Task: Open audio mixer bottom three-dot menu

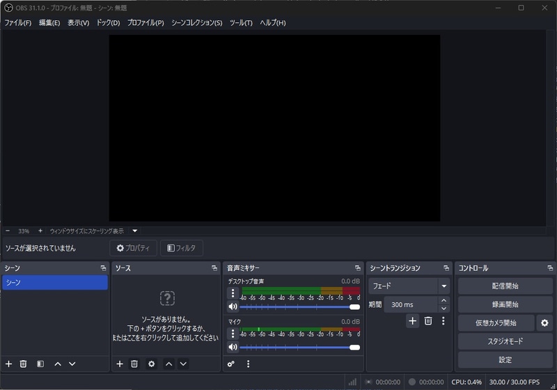Action: (x=248, y=364)
